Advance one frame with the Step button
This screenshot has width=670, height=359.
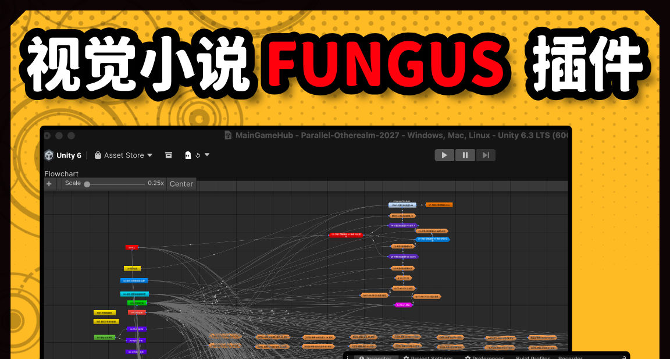click(x=486, y=155)
